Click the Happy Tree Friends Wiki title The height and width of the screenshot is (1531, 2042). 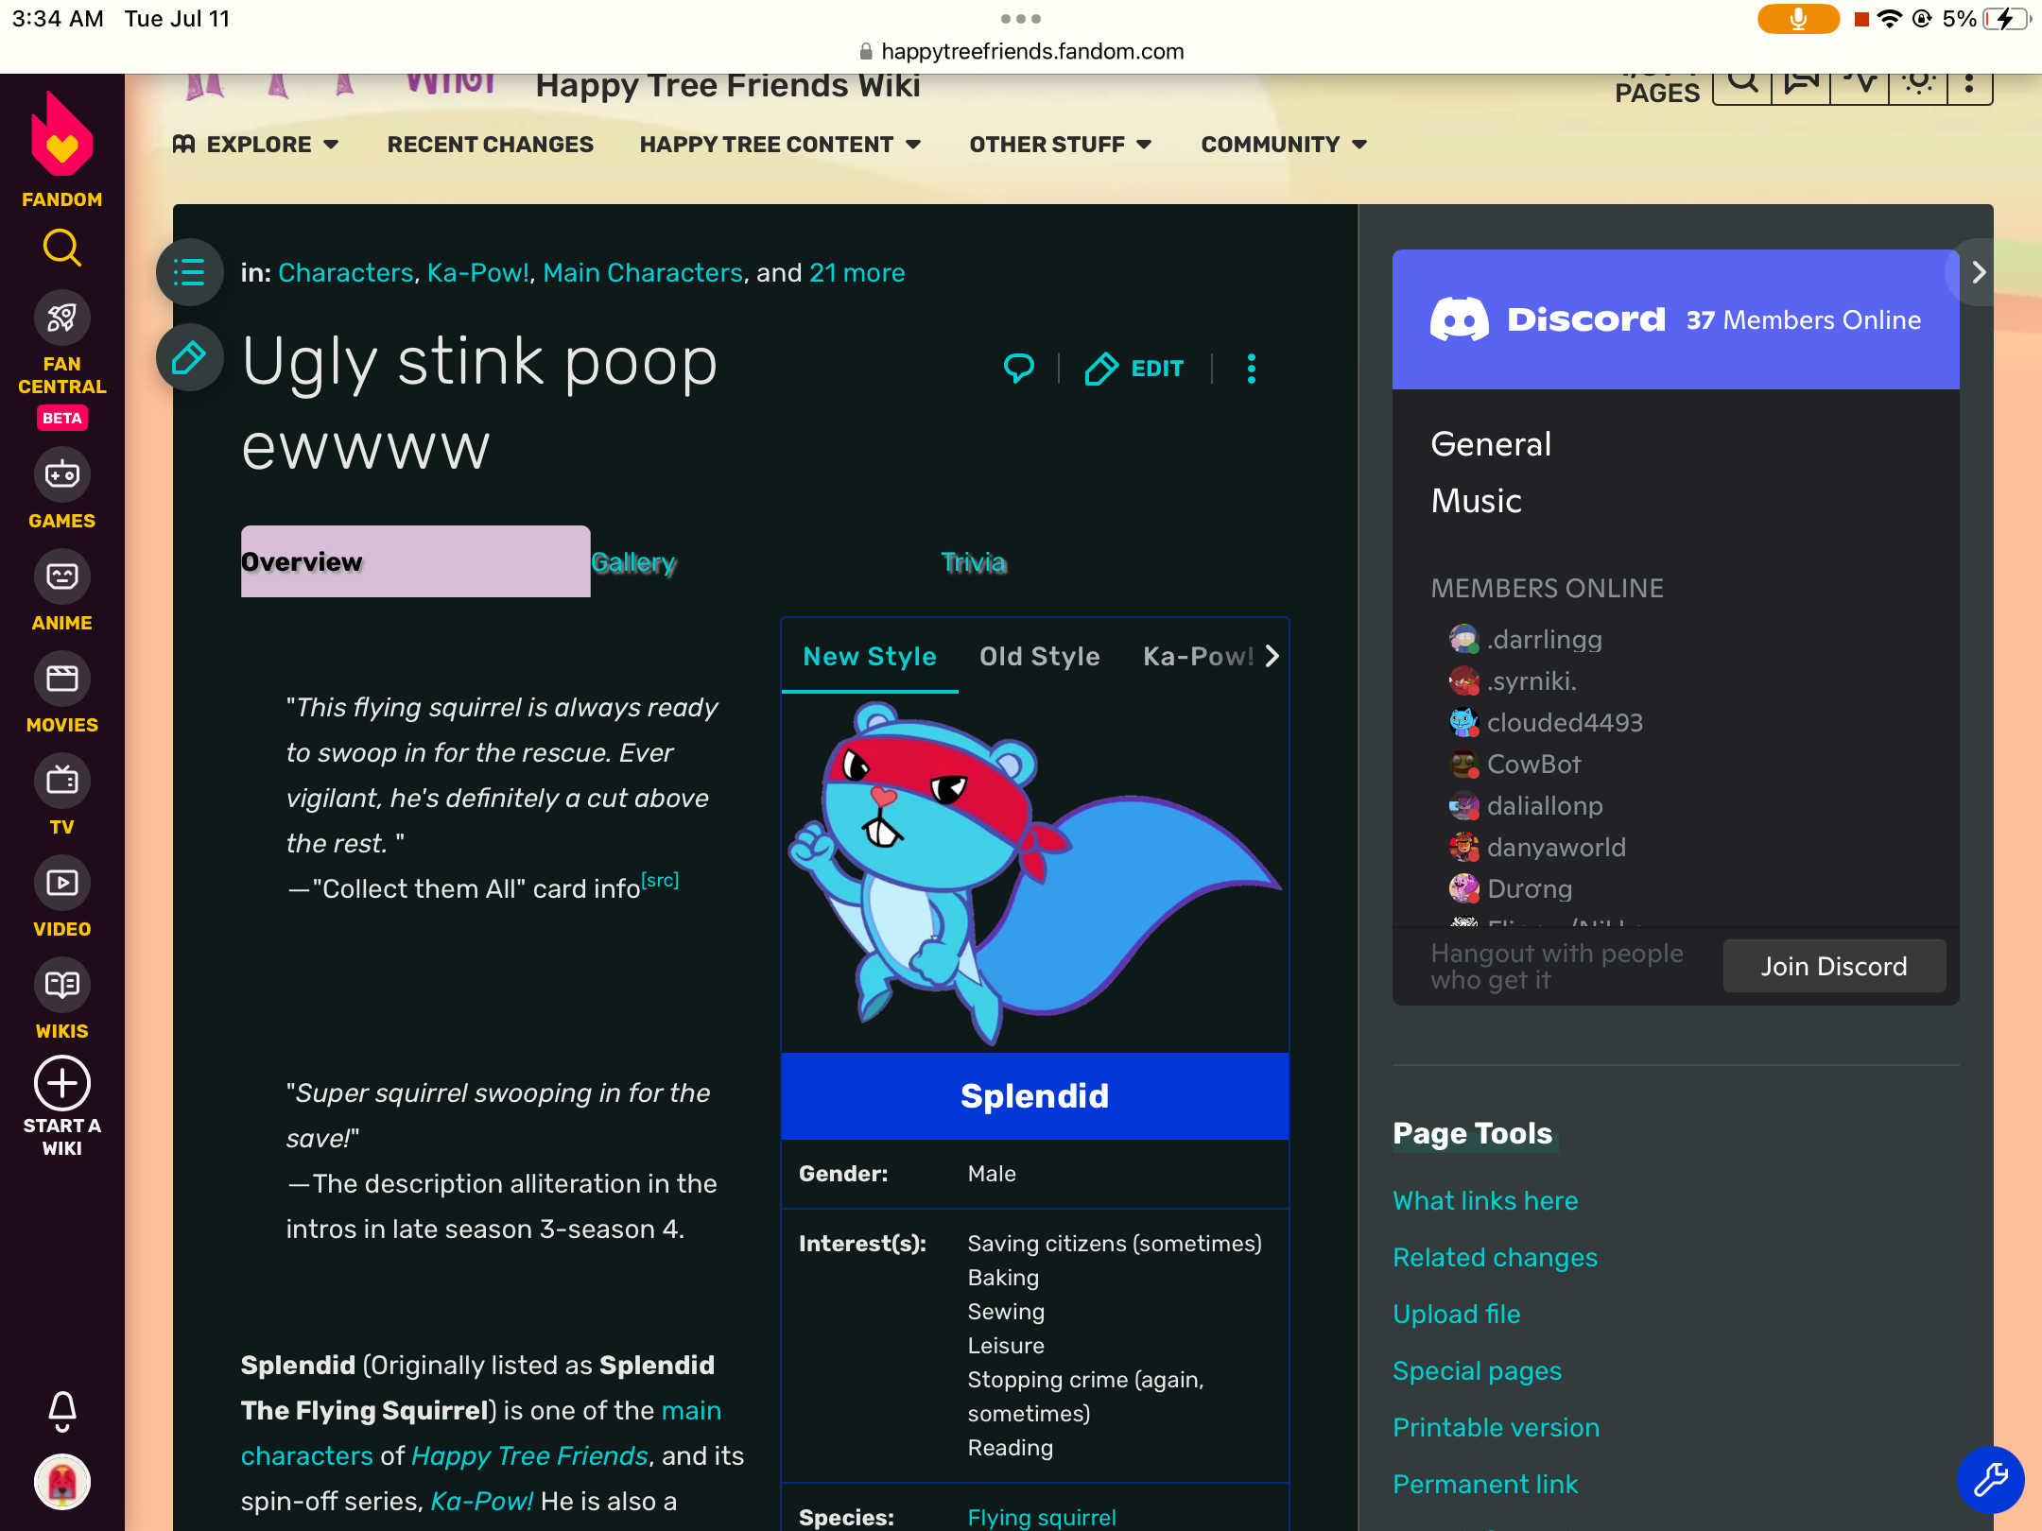tap(728, 86)
